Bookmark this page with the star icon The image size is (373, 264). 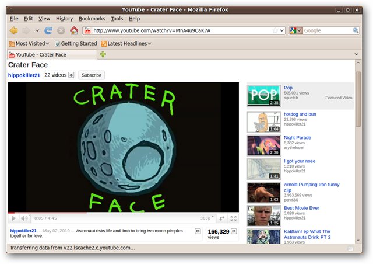[275, 30]
